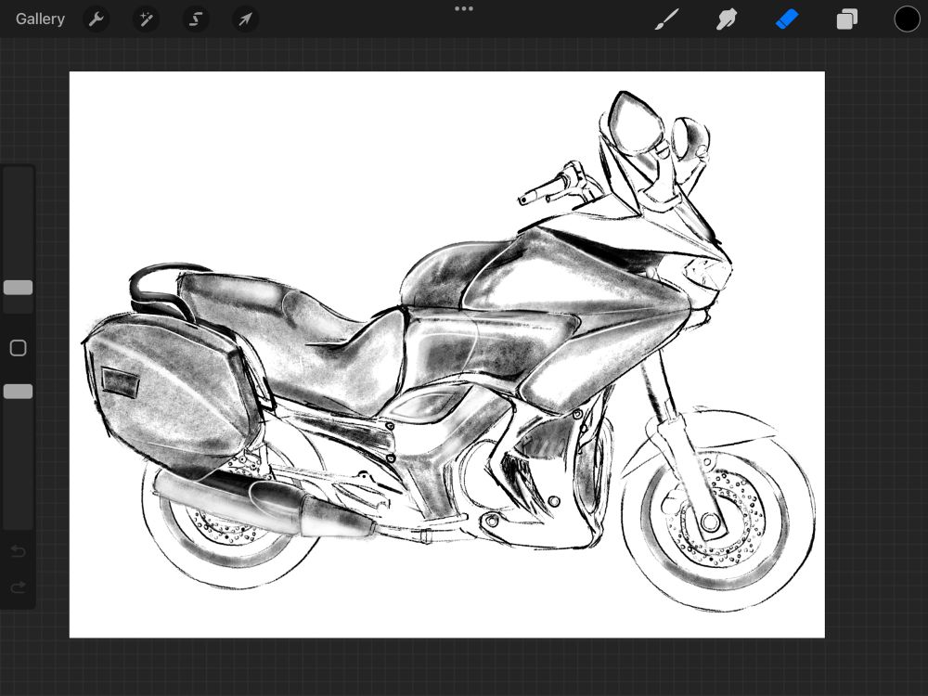Activate the Selection tool
The image size is (928, 696).
point(195,19)
